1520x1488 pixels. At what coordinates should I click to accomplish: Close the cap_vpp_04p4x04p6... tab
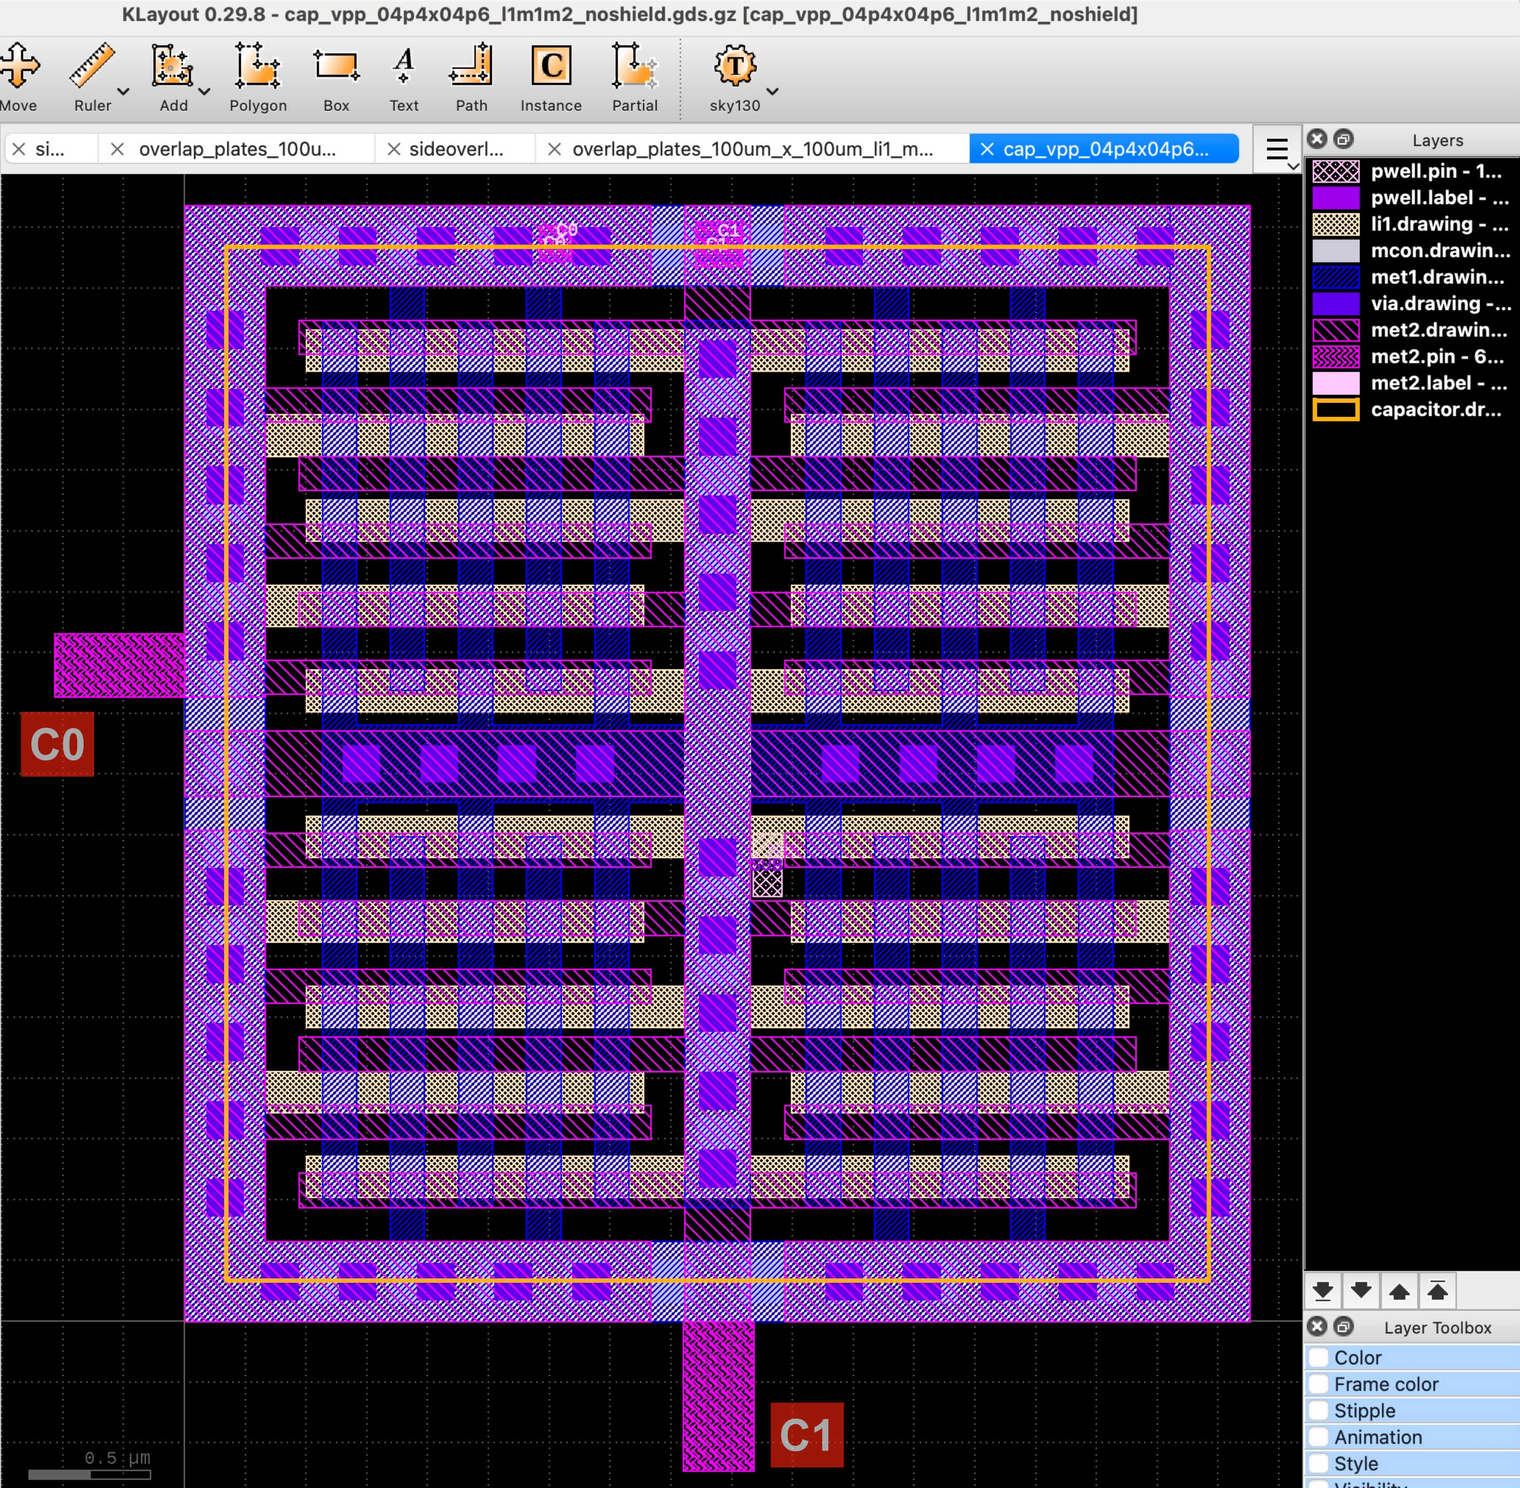pyautogui.click(x=987, y=148)
